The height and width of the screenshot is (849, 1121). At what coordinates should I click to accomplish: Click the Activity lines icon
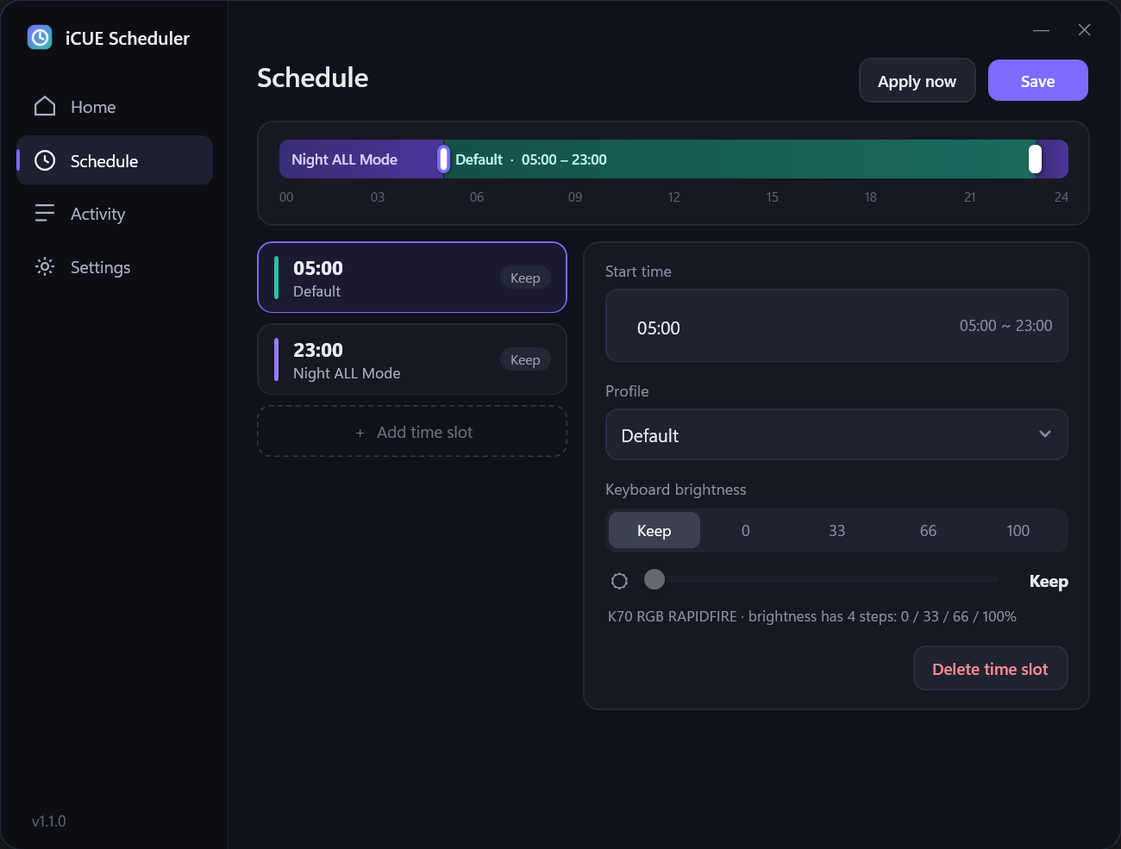click(45, 213)
